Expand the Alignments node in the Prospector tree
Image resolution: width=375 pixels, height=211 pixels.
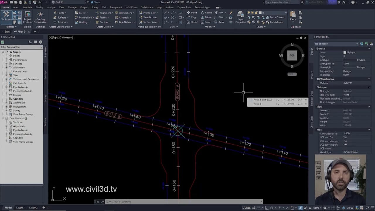coord(6,67)
